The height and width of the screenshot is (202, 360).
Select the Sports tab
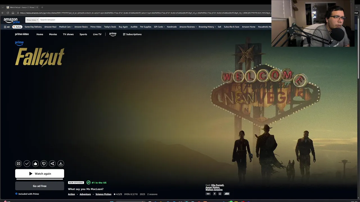coord(83,34)
